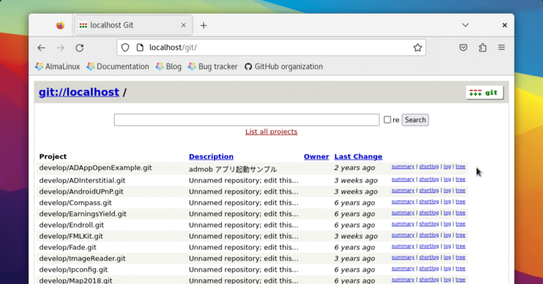The image size is (543, 284).
Task: Click the back navigation arrow
Action: pyautogui.click(x=41, y=48)
